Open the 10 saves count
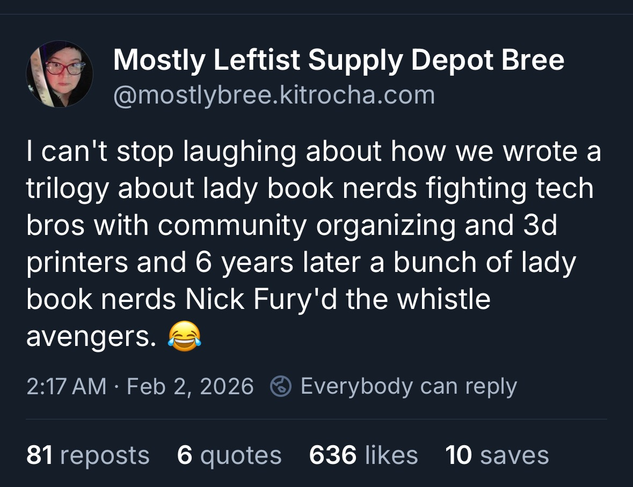The width and height of the screenshot is (633, 487). pos(497,455)
